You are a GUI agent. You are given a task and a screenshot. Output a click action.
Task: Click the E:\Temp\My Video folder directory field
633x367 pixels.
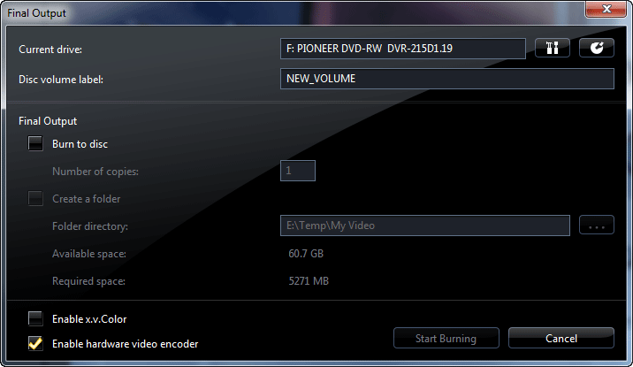(x=425, y=226)
